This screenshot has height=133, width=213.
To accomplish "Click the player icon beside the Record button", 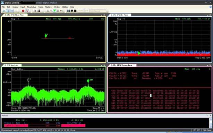I will tap(27, 11).
